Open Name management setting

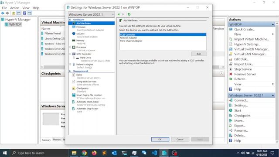[79, 75]
